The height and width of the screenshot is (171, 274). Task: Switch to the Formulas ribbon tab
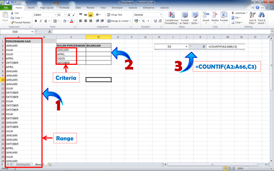(64, 7)
